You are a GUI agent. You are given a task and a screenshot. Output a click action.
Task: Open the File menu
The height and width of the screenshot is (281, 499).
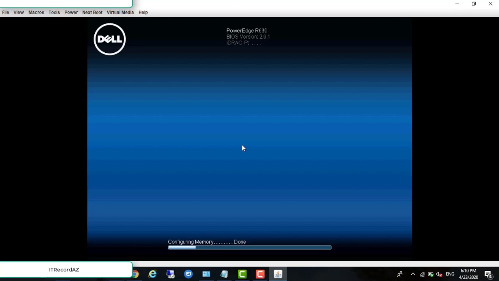tap(5, 12)
